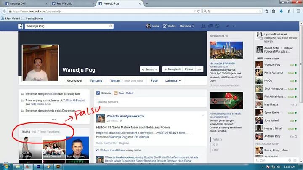Open the Beranda home link
303x170 pixels.
(185, 26)
